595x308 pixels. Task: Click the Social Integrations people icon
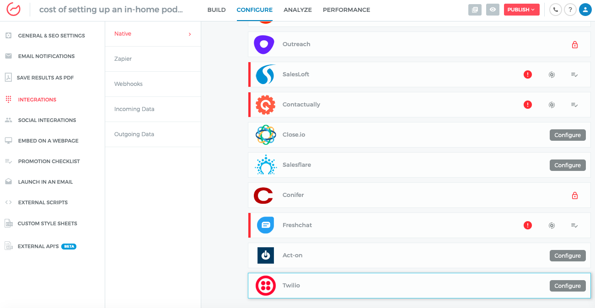click(x=8, y=120)
